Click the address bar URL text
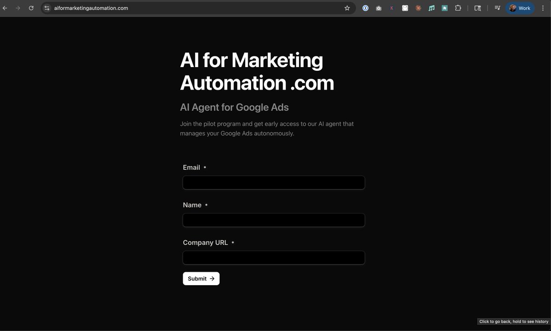The width and height of the screenshot is (551, 331). [91, 8]
